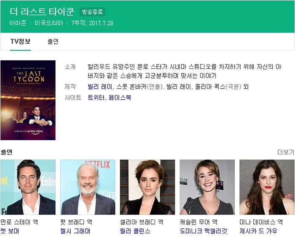The height and width of the screenshot is (238, 295).
Task: Click The Last Tycoon poster image
Action: (28, 100)
